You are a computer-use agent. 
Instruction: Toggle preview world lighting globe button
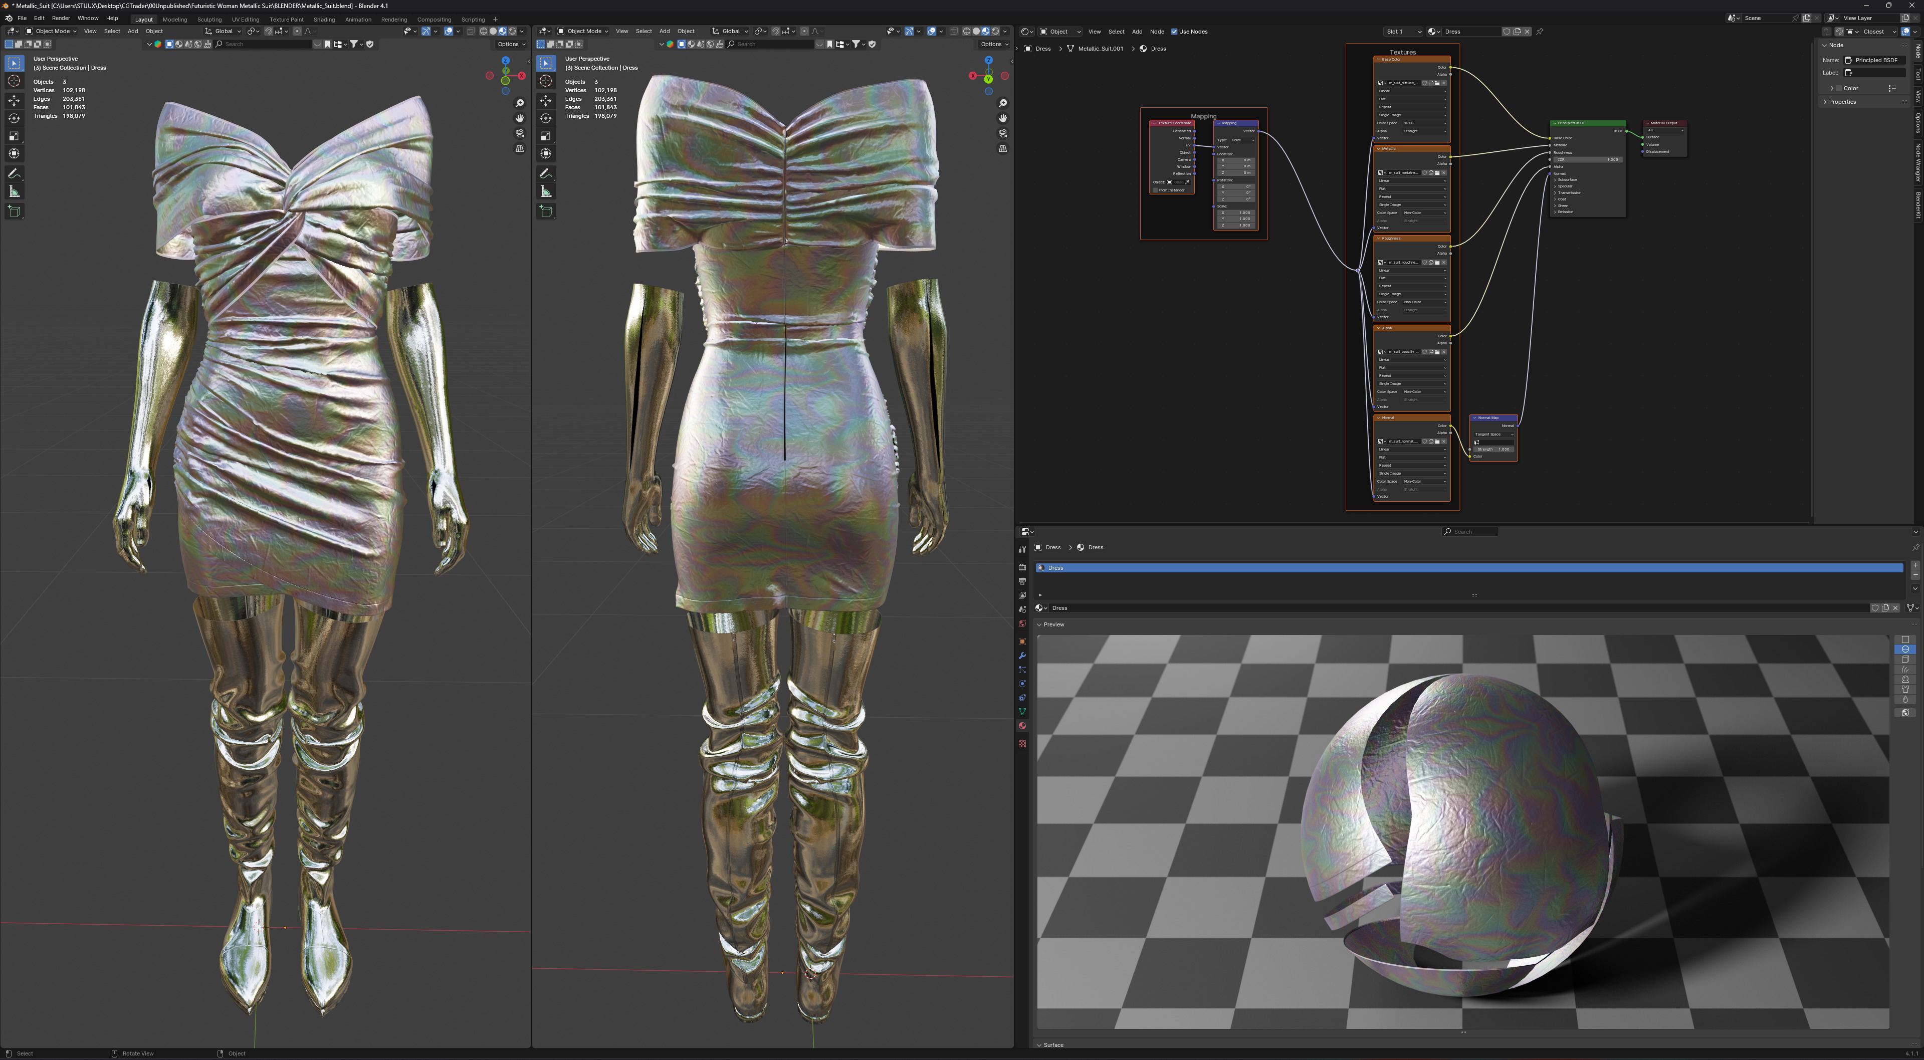click(x=1905, y=713)
